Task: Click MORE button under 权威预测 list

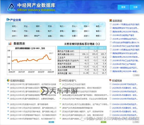Action: click(x=136, y=122)
